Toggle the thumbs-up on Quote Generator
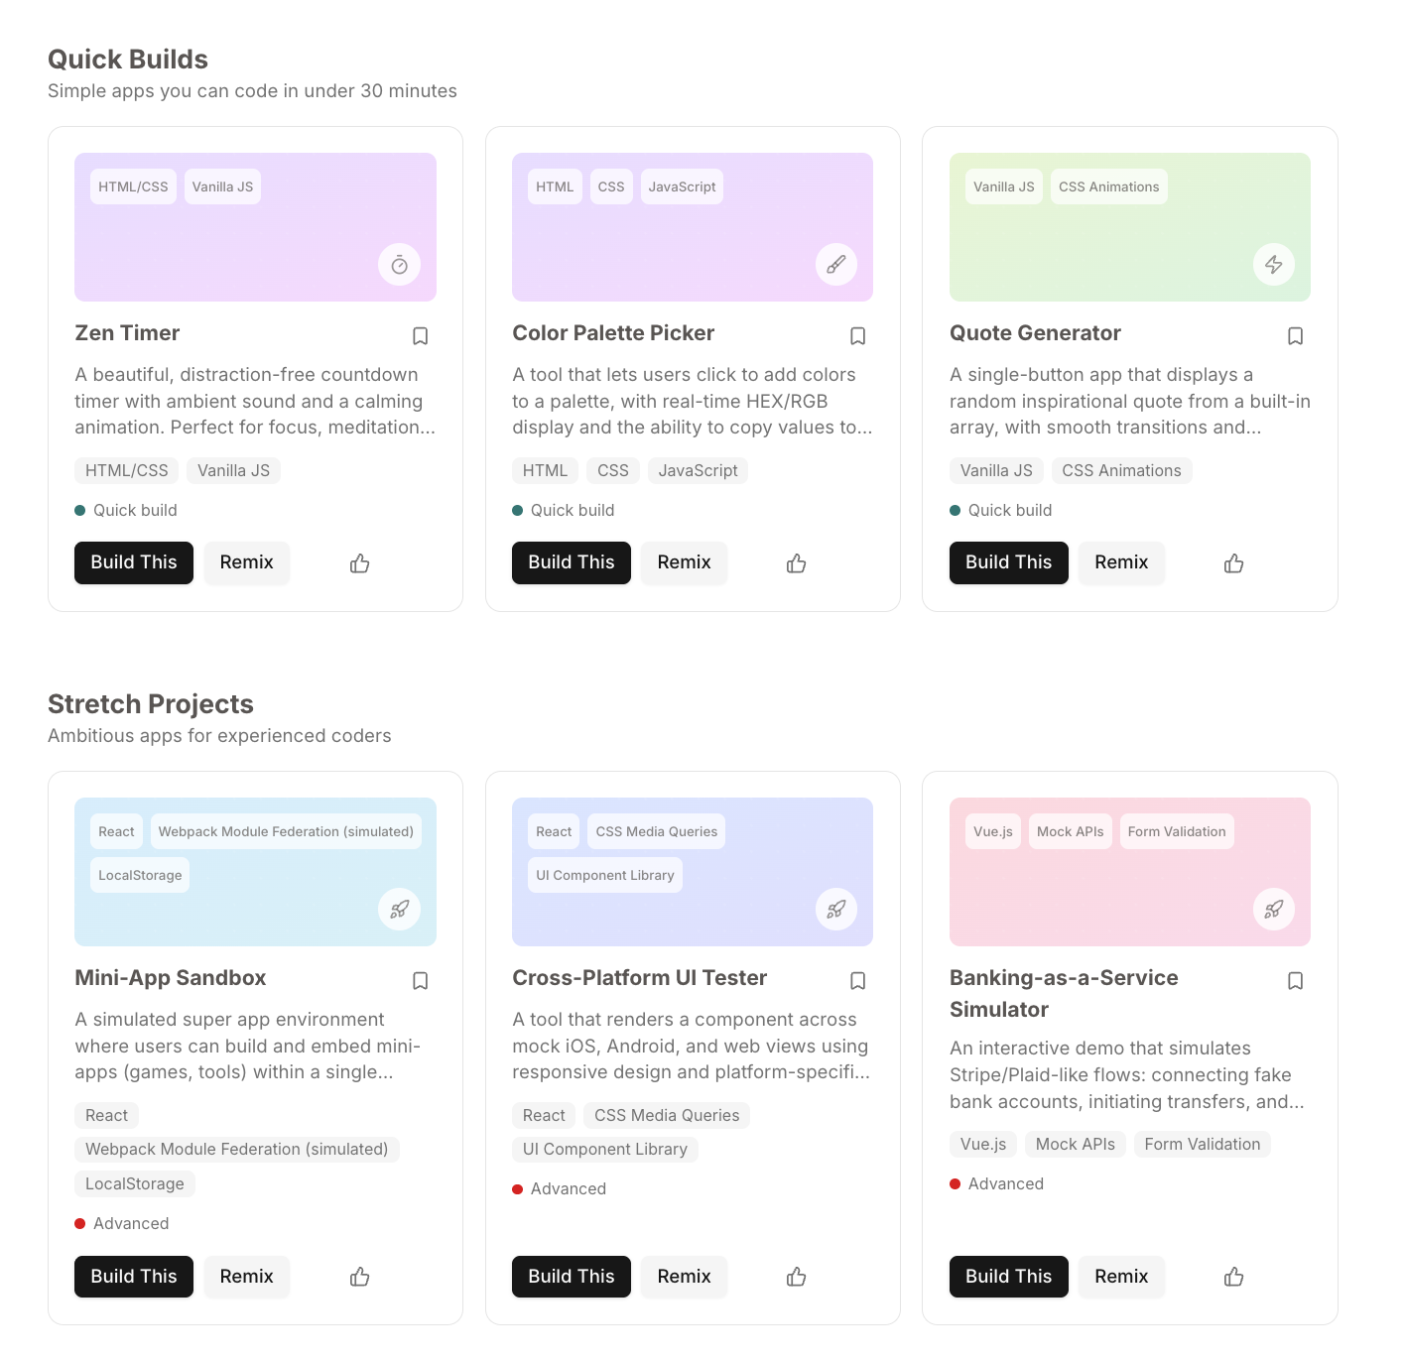This screenshot has width=1405, height=1361. (1233, 562)
